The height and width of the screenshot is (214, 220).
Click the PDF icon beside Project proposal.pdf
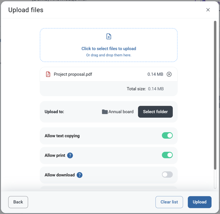pyautogui.click(x=48, y=74)
